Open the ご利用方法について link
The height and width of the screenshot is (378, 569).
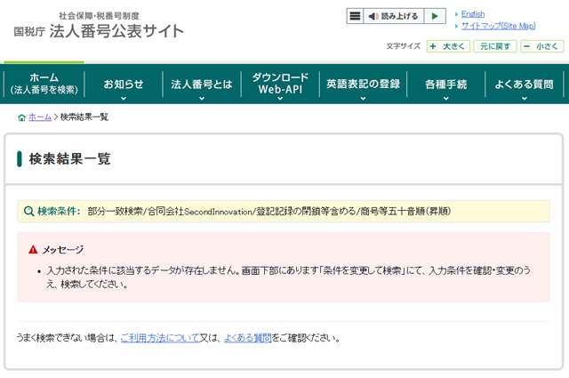(x=159, y=338)
